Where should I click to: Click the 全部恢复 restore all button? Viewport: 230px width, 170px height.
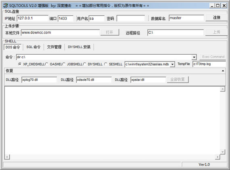tap(178, 79)
